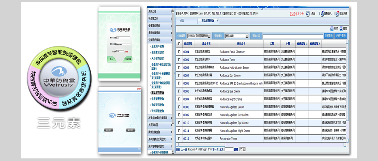Click the re-login icon in header
378x161 pixels.
tap(322, 14)
